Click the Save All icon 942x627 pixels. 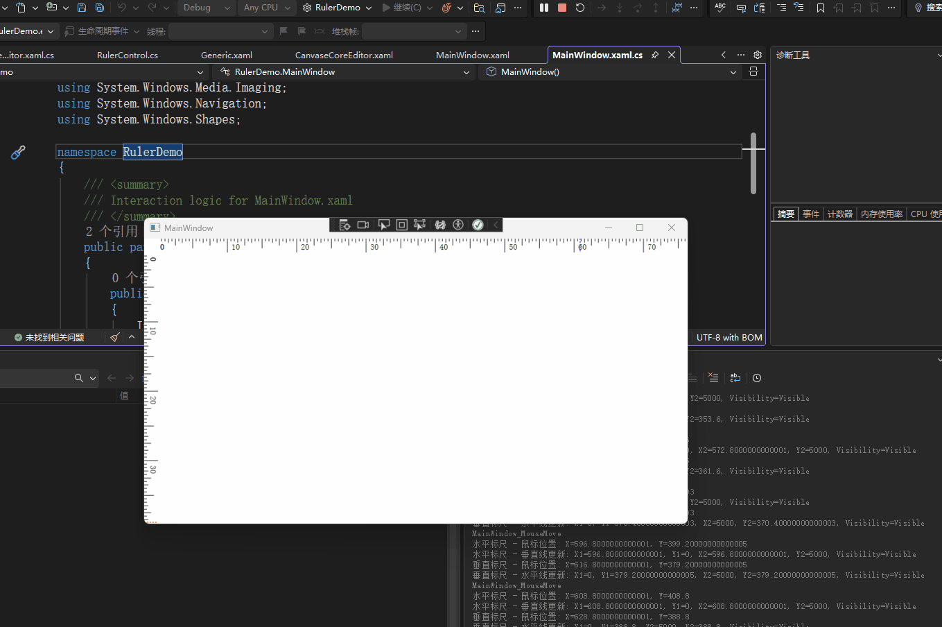(99, 8)
